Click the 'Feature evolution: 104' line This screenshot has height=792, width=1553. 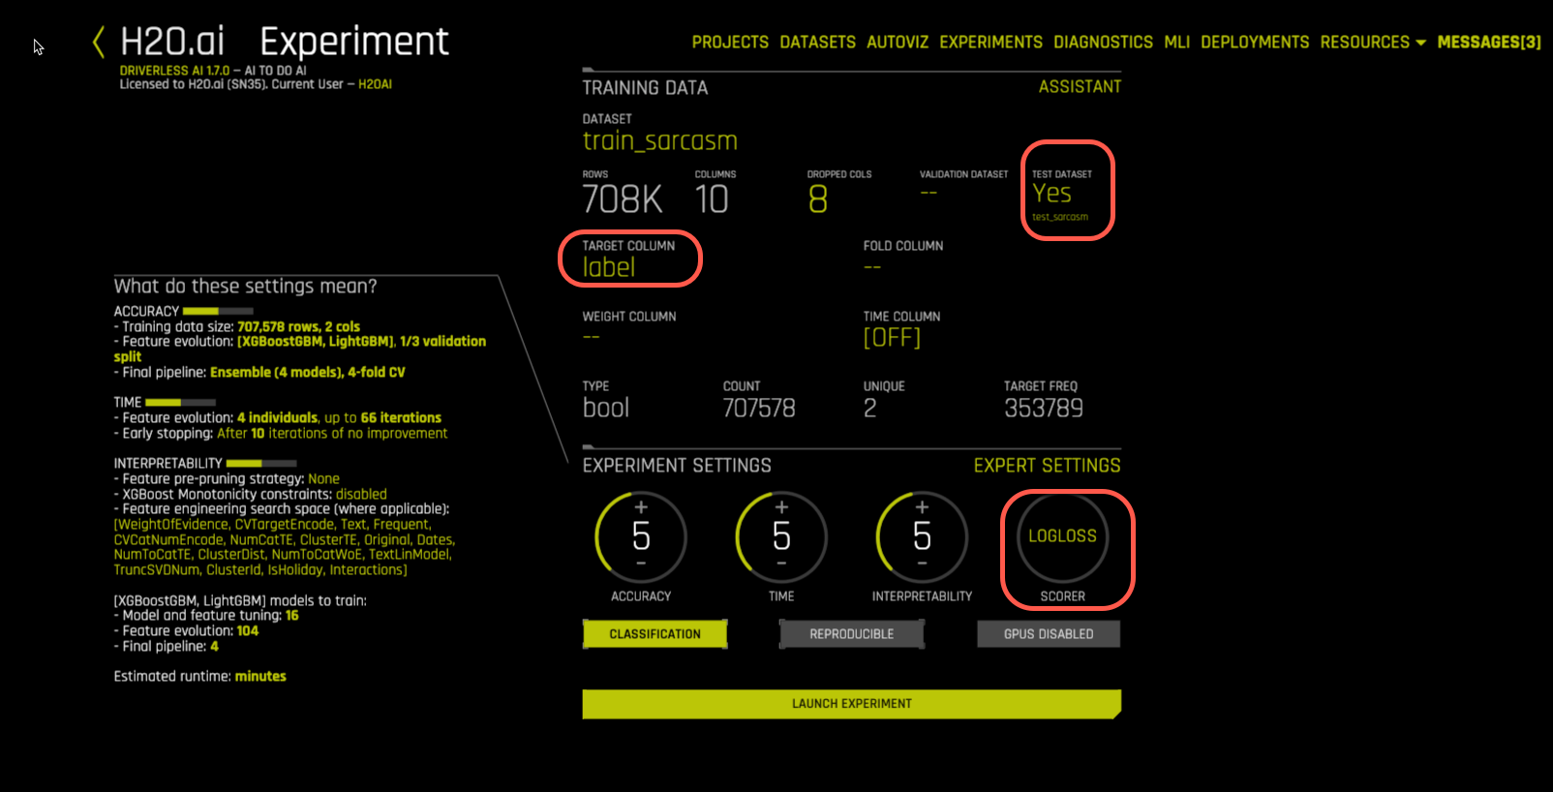tap(187, 631)
